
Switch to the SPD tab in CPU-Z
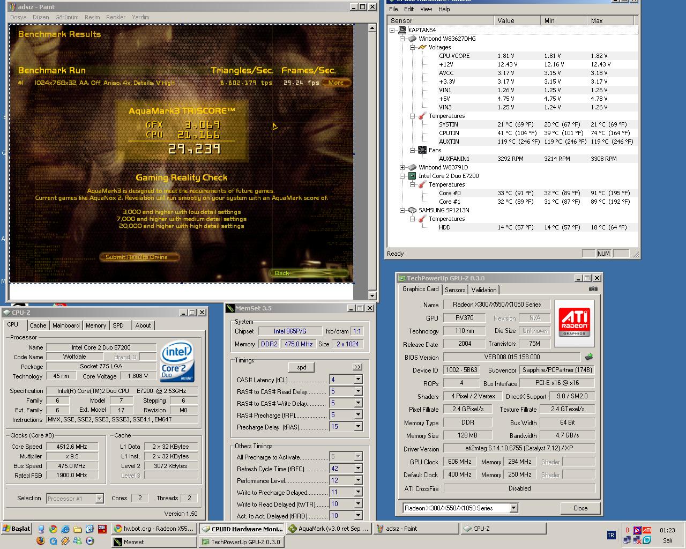click(118, 325)
